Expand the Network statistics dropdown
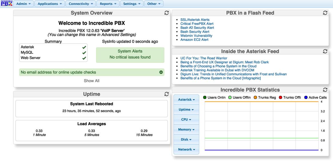The height and width of the screenshot is (162, 333). coord(186,149)
